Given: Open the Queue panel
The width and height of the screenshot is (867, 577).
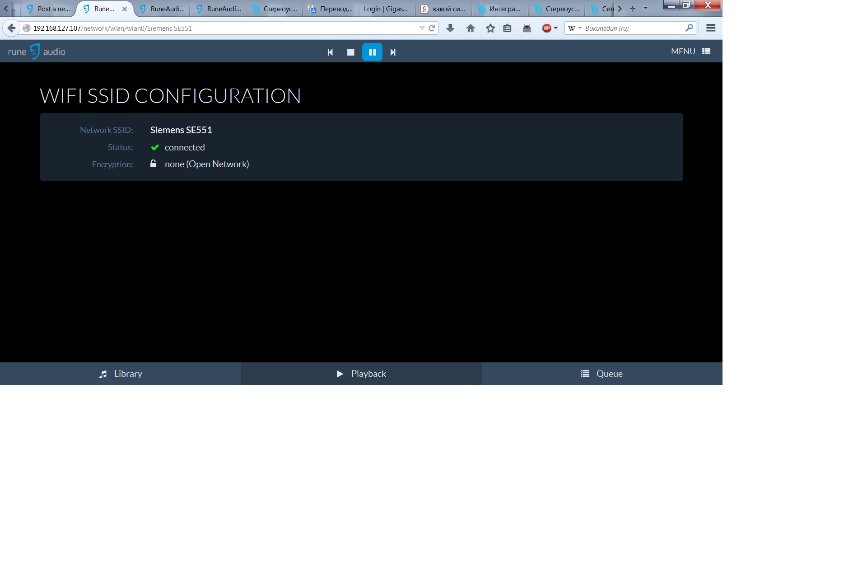Looking at the screenshot, I should pos(602,374).
